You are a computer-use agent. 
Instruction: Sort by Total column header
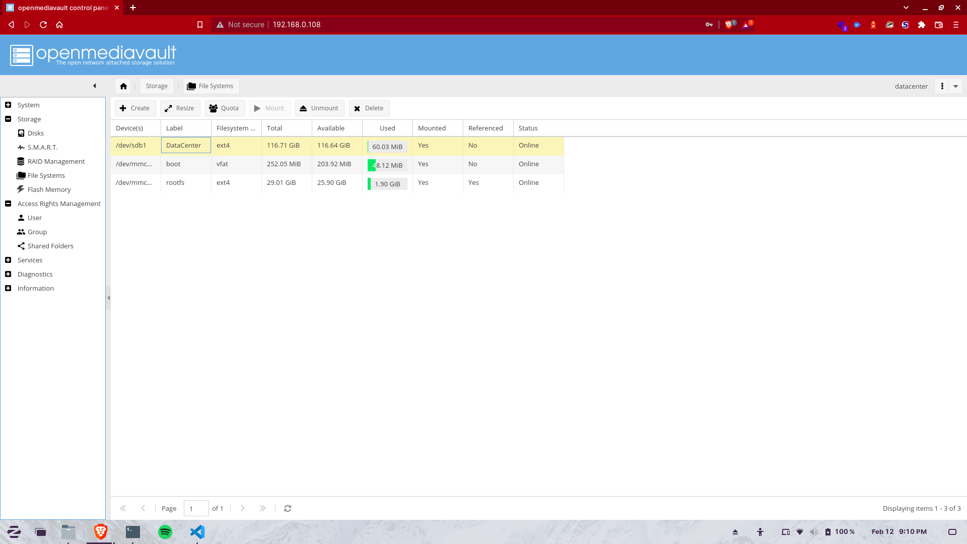pyautogui.click(x=287, y=128)
